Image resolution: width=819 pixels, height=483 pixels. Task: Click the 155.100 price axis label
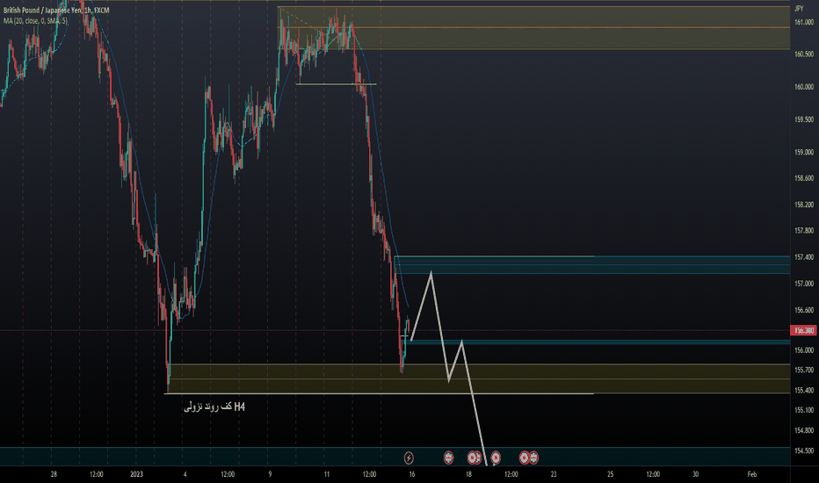coord(804,410)
